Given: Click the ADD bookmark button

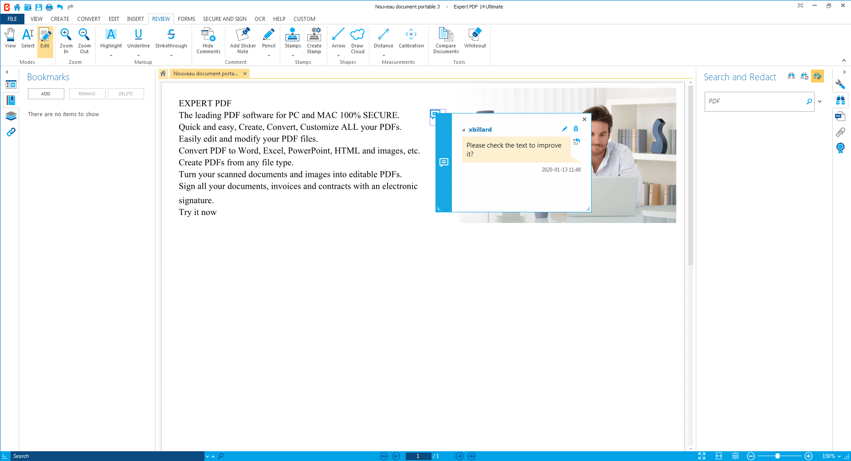Looking at the screenshot, I should (x=46, y=94).
